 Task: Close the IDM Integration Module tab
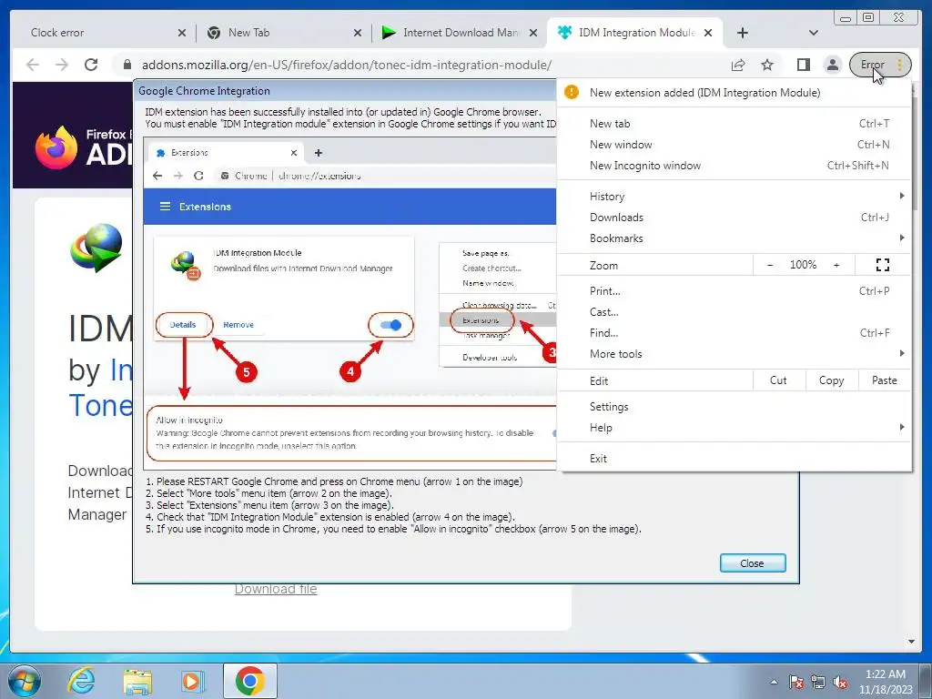coord(708,33)
